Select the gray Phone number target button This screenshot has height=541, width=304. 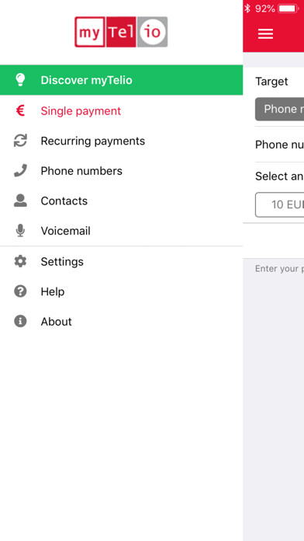point(279,109)
